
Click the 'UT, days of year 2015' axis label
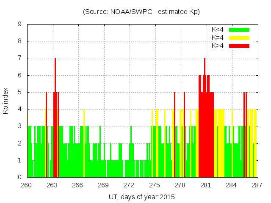click(141, 197)
